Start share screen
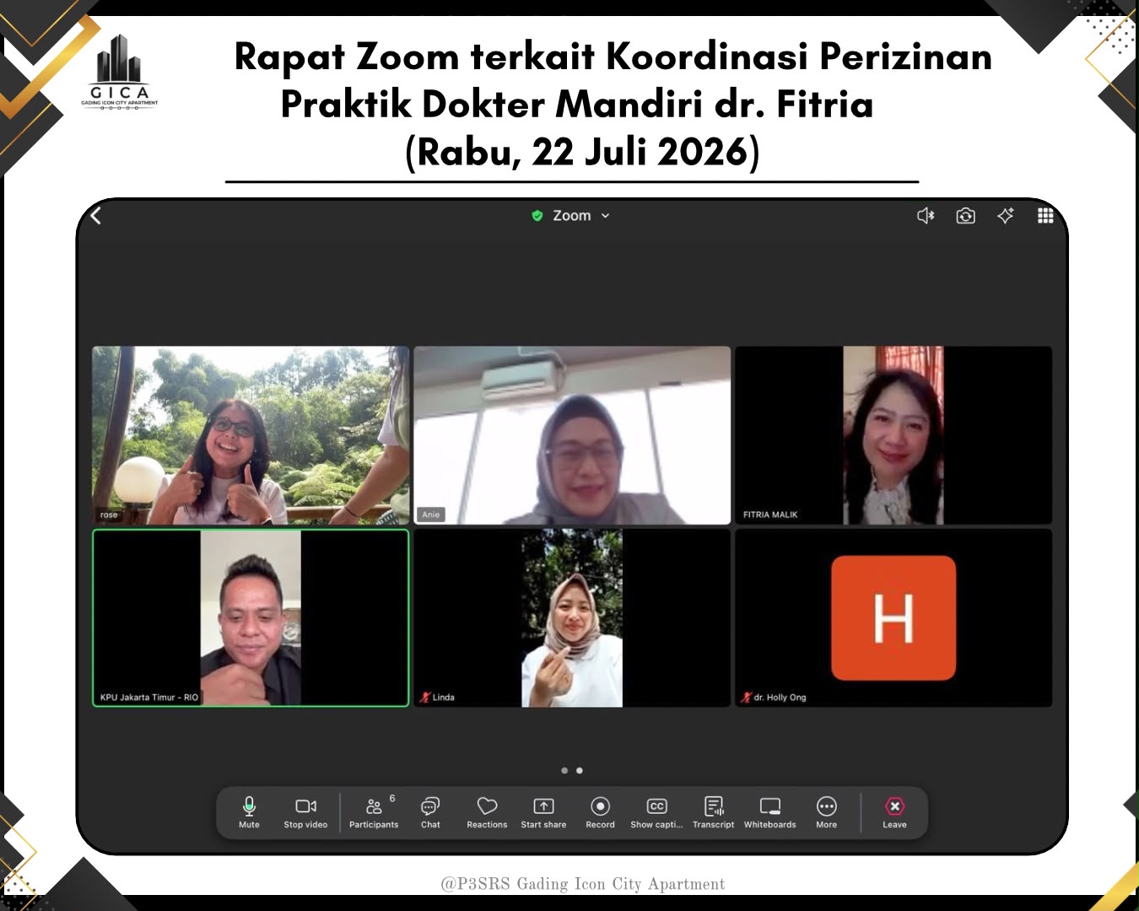This screenshot has height=911, width=1139. point(543,812)
